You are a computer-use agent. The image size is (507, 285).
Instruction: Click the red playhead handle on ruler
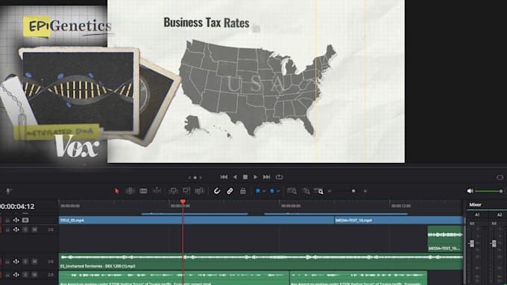(183, 202)
